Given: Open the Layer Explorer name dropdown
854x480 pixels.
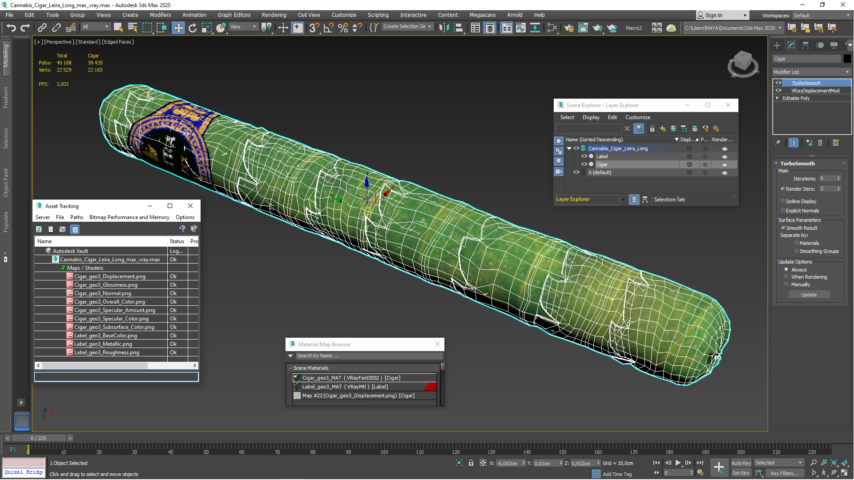Looking at the screenshot, I should coord(623,200).
